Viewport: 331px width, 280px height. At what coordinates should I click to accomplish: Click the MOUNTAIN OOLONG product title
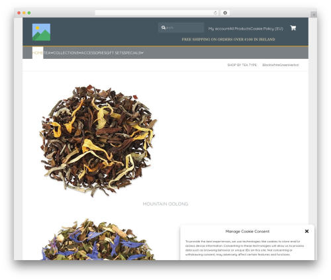click(165, 204)
